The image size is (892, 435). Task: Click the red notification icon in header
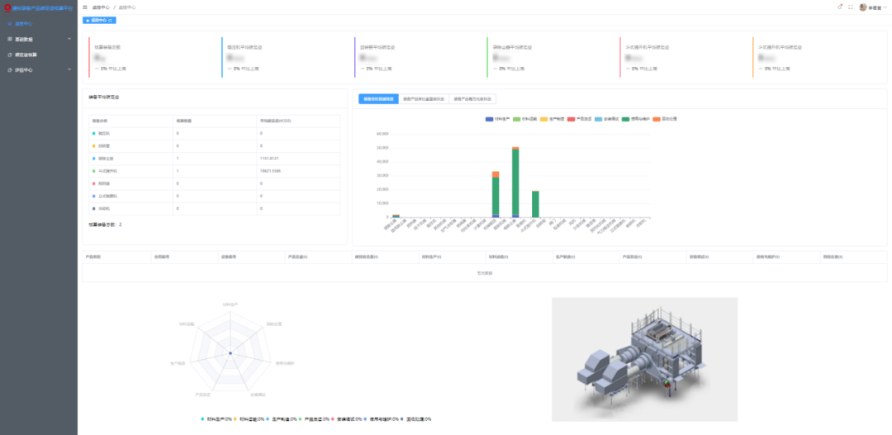click(x=839, y=7)
